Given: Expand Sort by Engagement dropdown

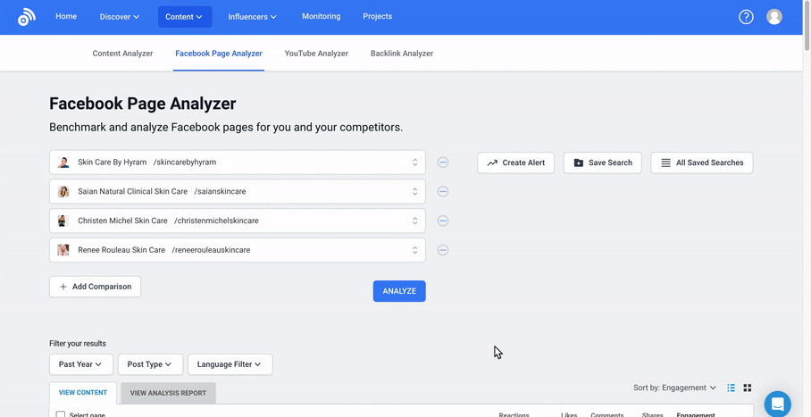Looking at the screenshot, I should pos(674,388).
